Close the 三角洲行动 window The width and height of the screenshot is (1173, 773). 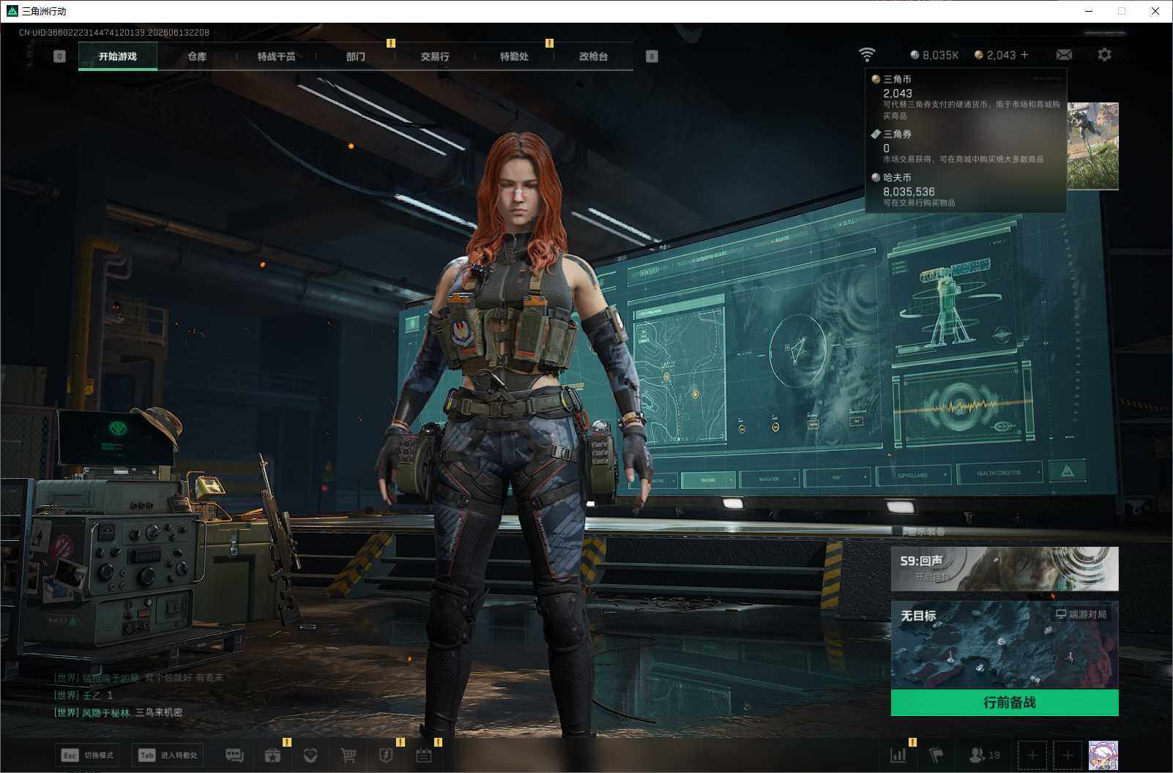pos(1155,11)
